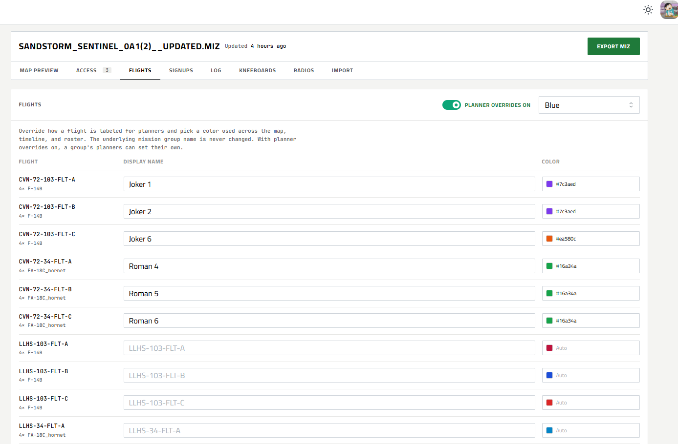This screenshot has width=678, height=444.
Task: Open blue Auto color swatch for LLHS-103-FLT-B
Action: [x=549, y=375]
